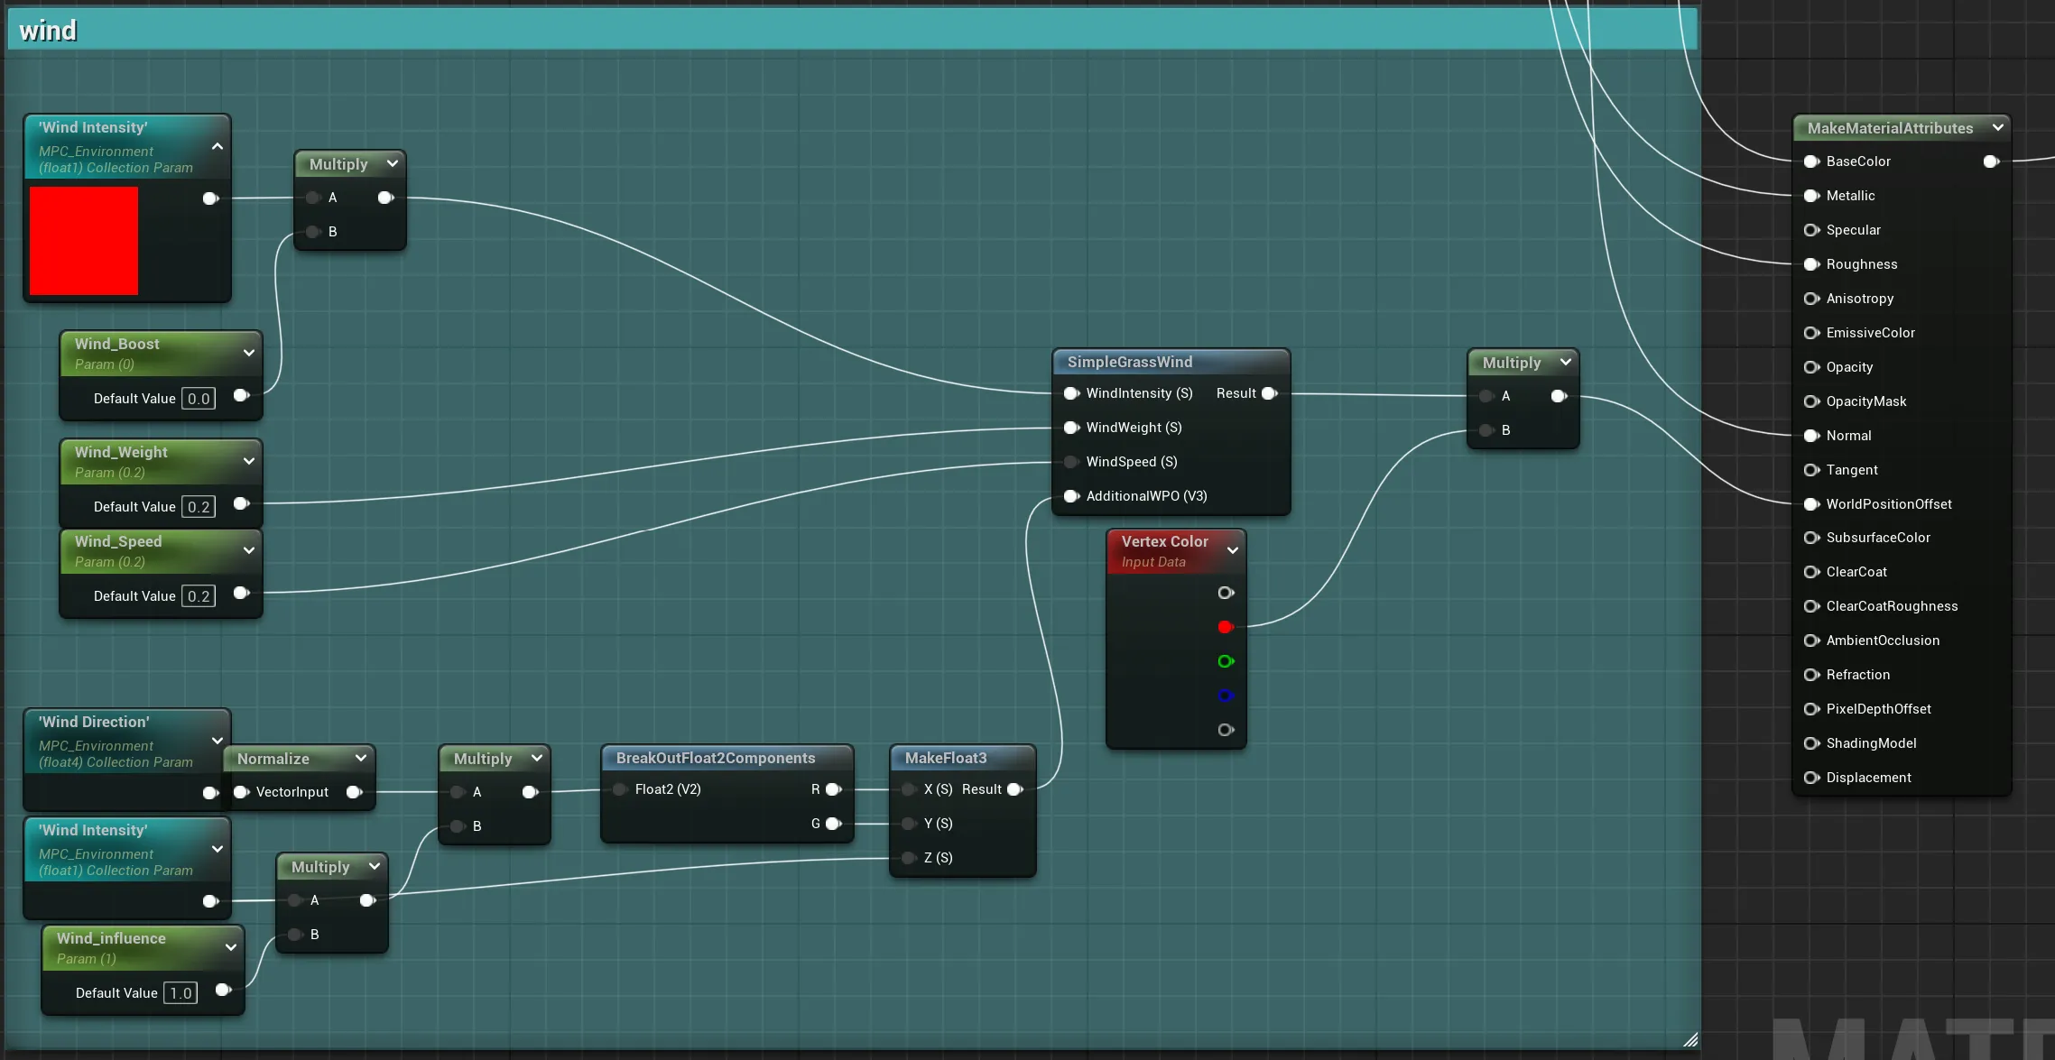Select the SimpleGrassWind node title
The image size is (2055, 1060).
[x=1130, y=362]
